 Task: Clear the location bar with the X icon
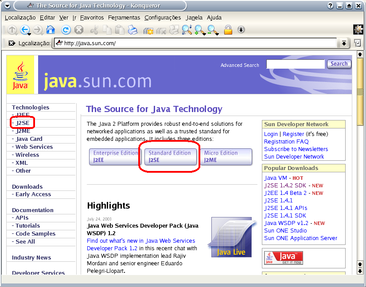click(12, 43)
